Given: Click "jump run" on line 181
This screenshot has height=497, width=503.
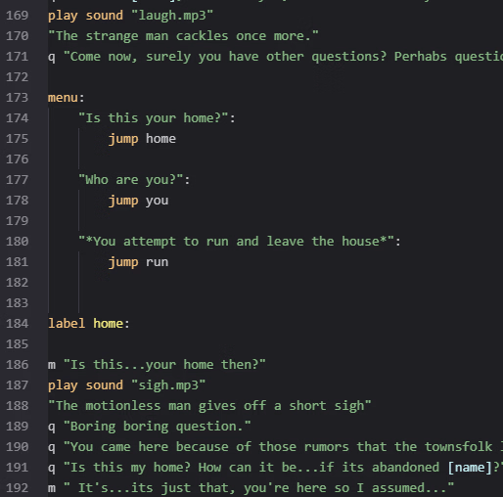Looking at the screenshot, I should pyautogui.click(x=139, y=262).
